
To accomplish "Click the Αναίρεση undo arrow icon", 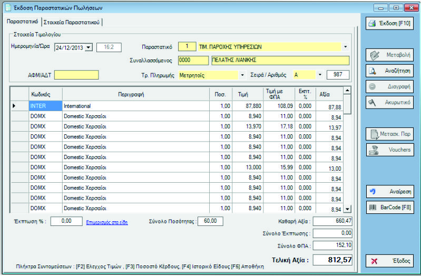I will pyautogui.click(x=373, y=191).
